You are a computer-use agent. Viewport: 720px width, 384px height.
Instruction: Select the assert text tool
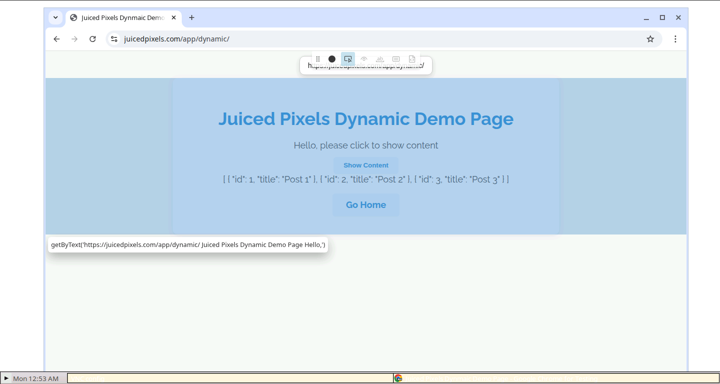coord(380,59)
